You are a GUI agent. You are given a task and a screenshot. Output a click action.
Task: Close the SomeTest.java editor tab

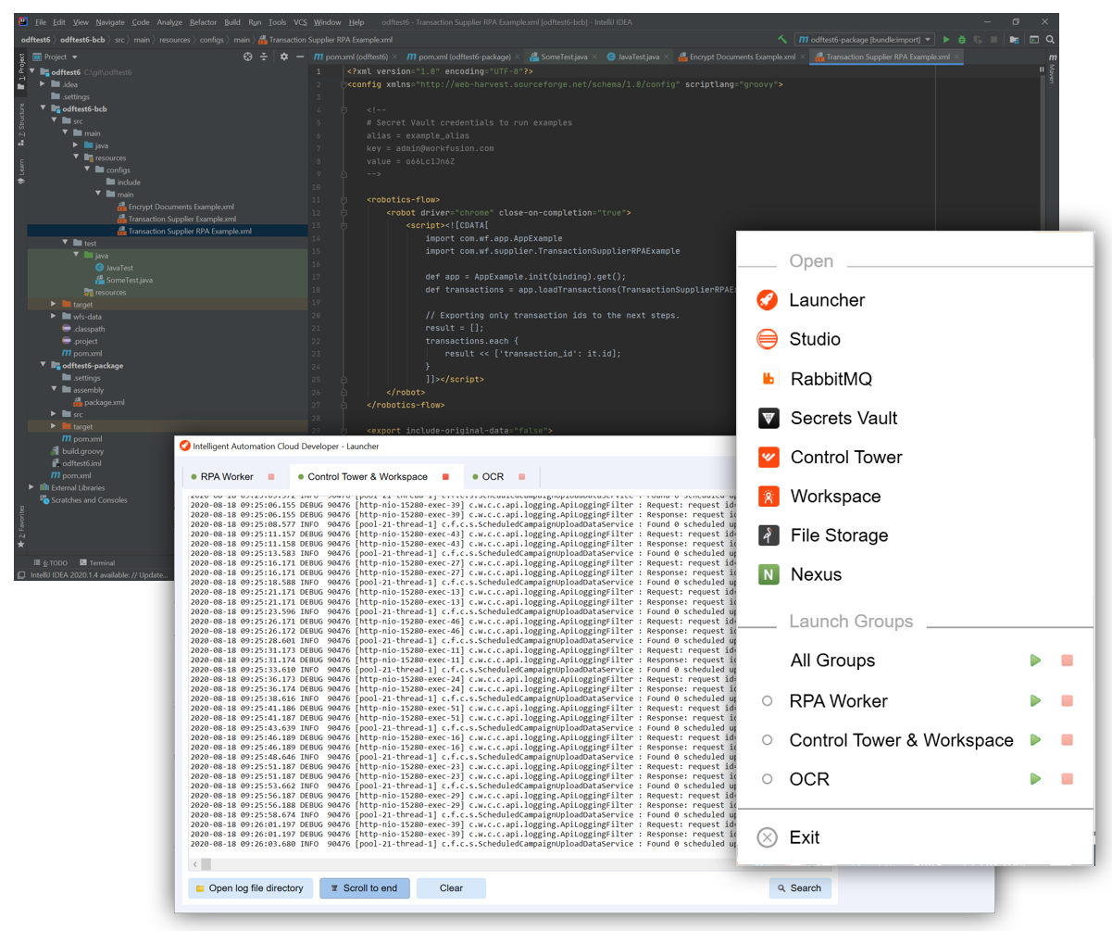pos(593,57)
